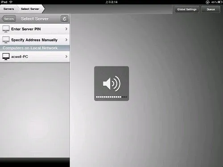The image size is (223, 167).
Task: Go back using the Servers back button
Action: pyautogui.click(x=8, y=19)
